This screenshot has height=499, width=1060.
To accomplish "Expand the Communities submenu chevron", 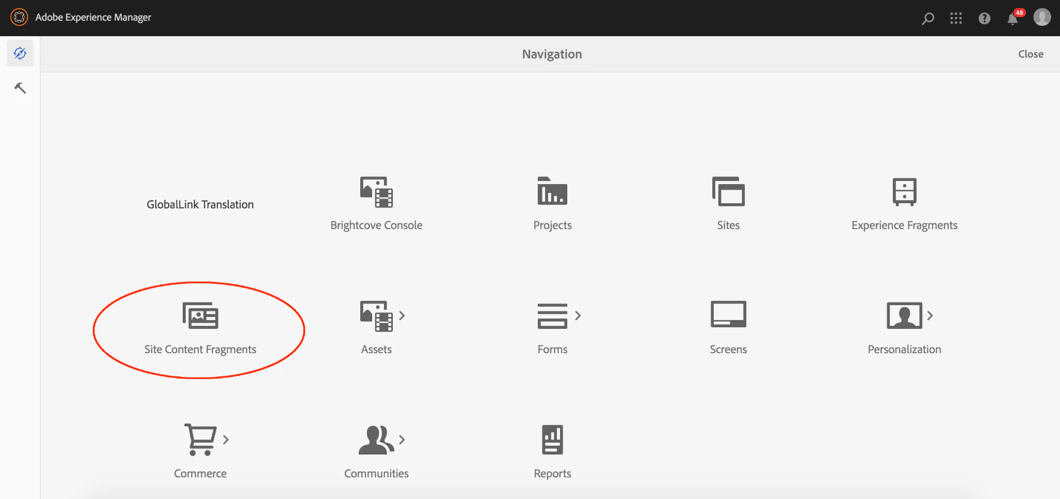I will click(402, 440).
